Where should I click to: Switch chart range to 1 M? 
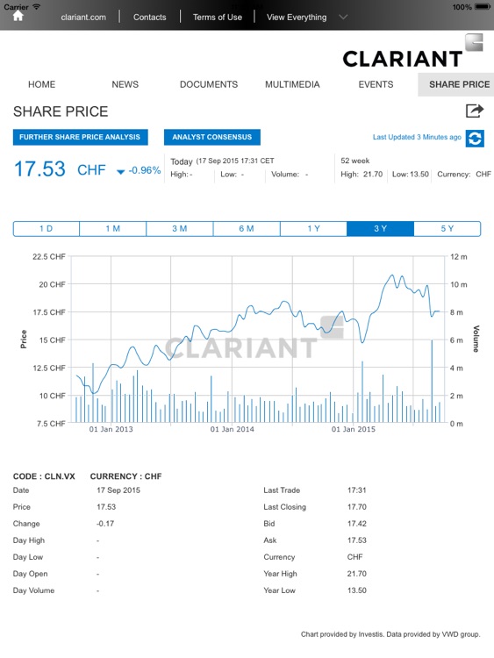point(113,229)
